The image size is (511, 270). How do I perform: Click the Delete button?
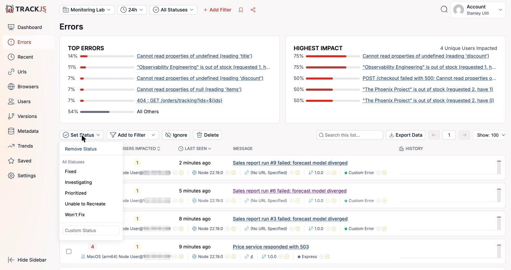[208, 135]
